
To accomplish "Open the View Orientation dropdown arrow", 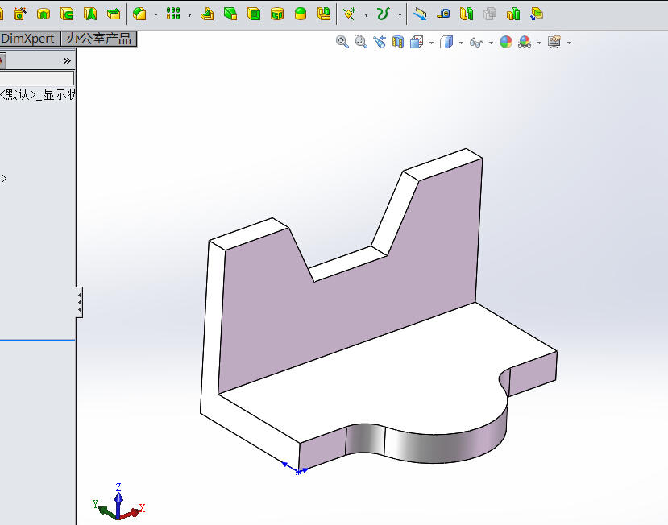I will click(431, 43).
